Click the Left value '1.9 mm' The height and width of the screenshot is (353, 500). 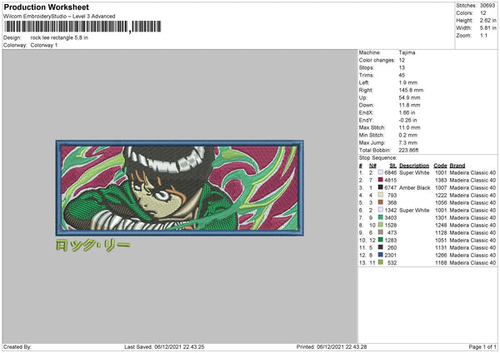(407, 82)
